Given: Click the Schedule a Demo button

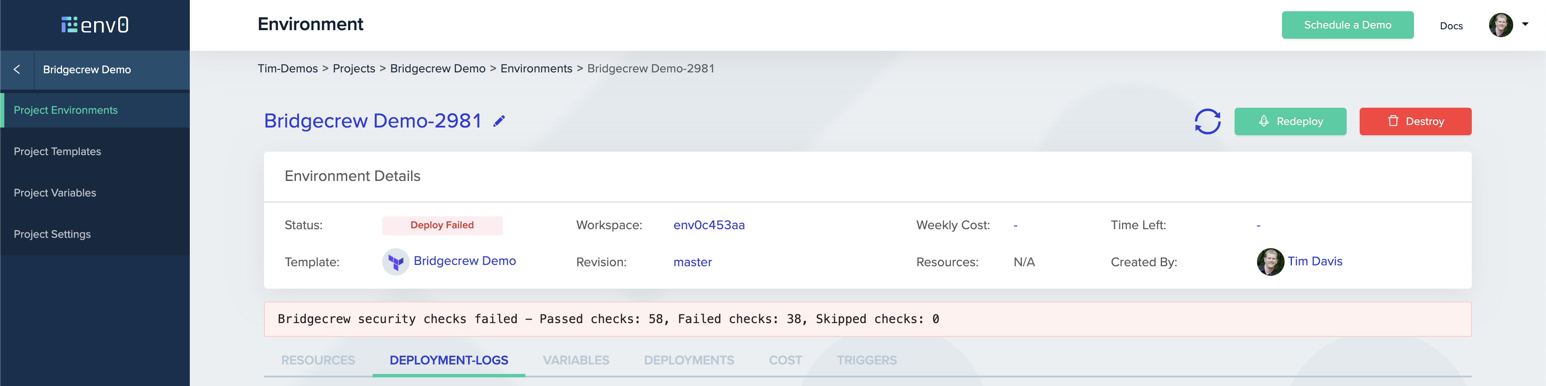Looking at the screenshot, I should tap(1347, 25).
